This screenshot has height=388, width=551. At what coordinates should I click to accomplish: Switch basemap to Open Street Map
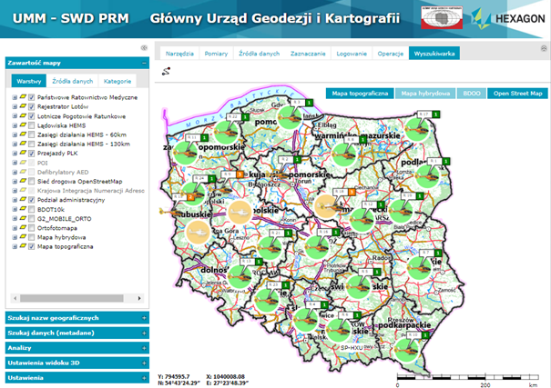515,93
